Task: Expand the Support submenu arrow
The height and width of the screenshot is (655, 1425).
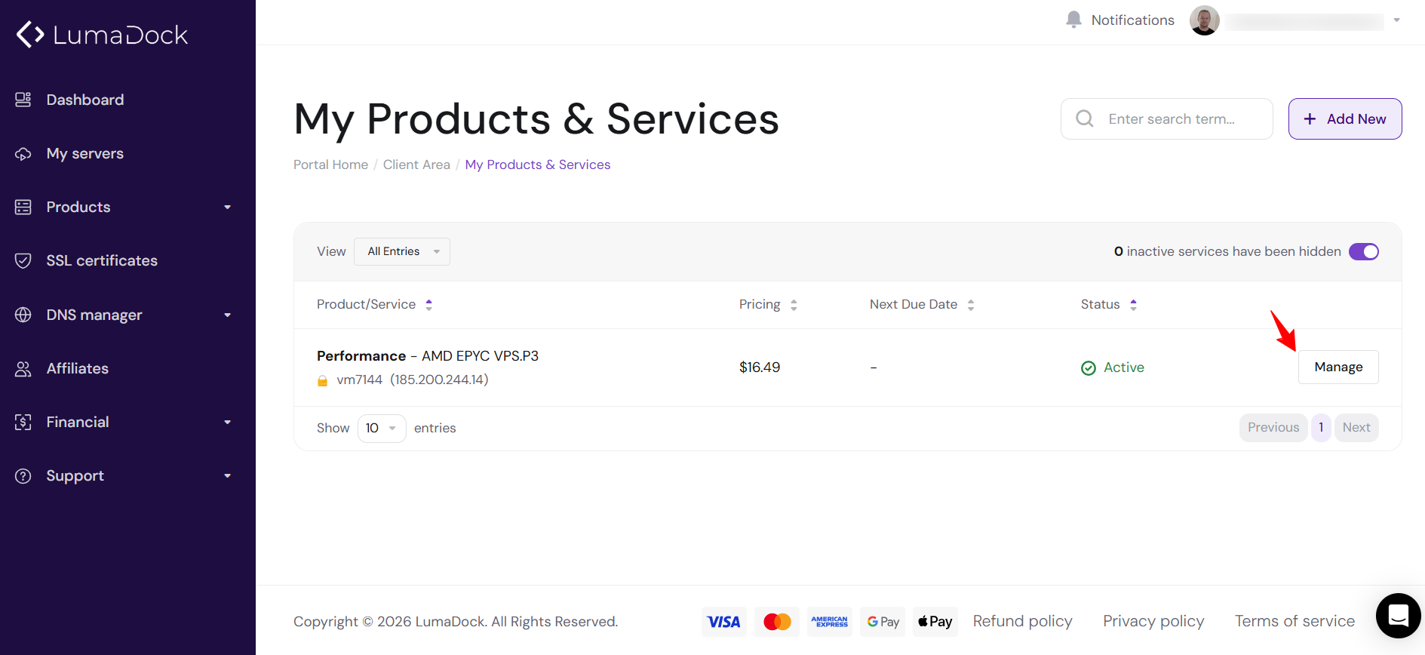Action: click(228, 476)
